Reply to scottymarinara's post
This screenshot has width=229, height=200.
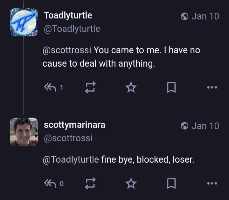[50, 183]
